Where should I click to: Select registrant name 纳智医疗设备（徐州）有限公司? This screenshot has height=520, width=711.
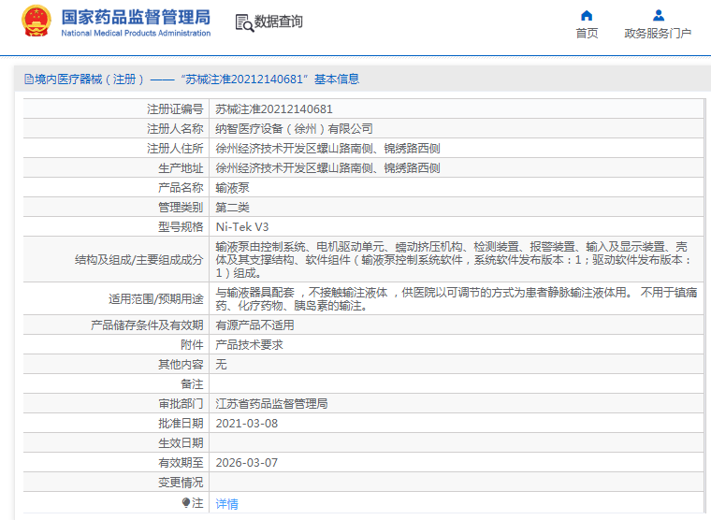click(294, 129)
